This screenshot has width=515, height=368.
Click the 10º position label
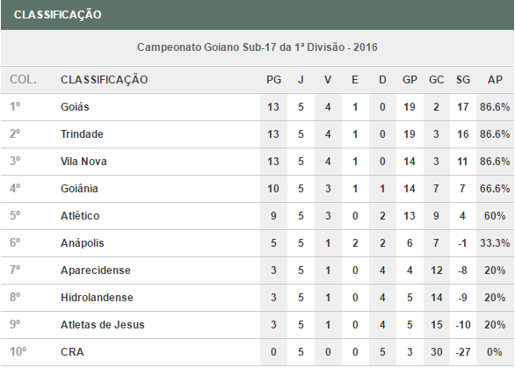tap(18, 352)
